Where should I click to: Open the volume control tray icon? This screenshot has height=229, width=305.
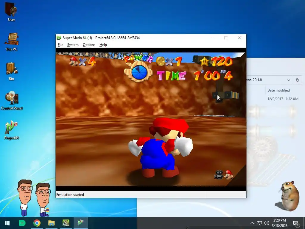[267, 223]
